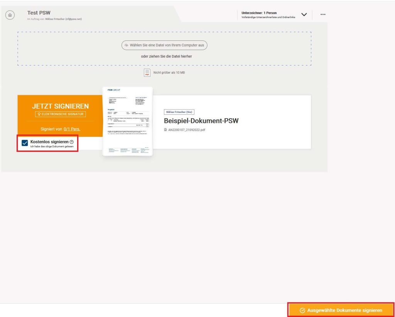
Task: Open the 0/1 Pers. signer link
Action: click(x=72, y=129)
